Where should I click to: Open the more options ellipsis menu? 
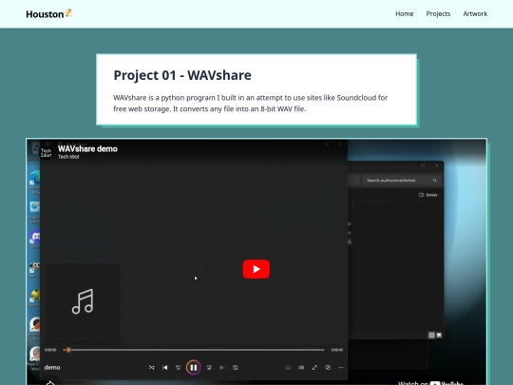(x=341, y=367)
